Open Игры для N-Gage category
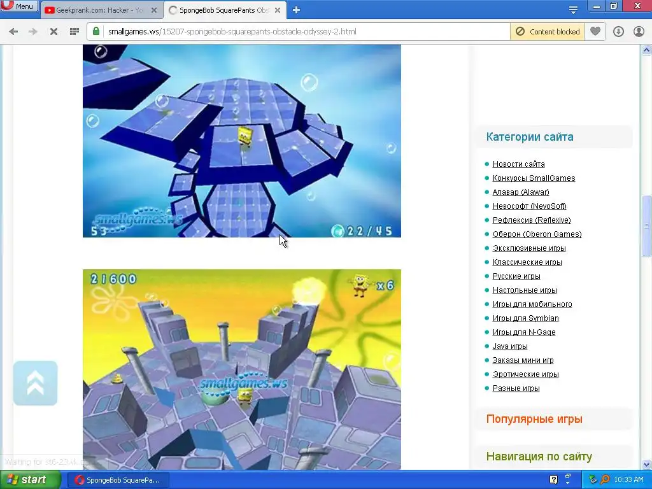Image resolution: width=652 pixels, height=489 pixels. (x=524, y=332)
